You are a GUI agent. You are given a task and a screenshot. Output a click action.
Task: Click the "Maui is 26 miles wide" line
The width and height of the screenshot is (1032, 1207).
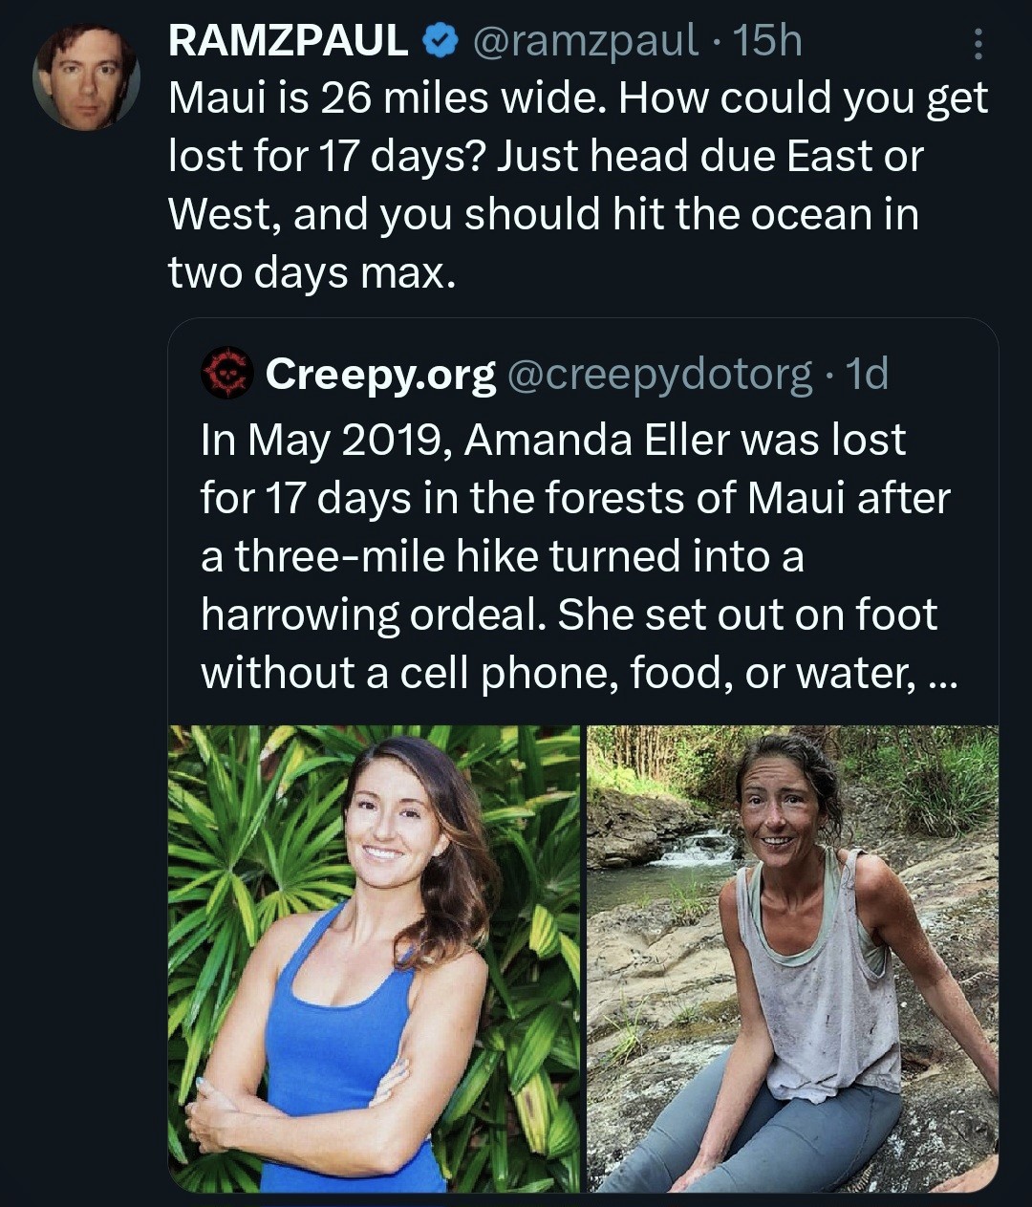click(577, 99)
